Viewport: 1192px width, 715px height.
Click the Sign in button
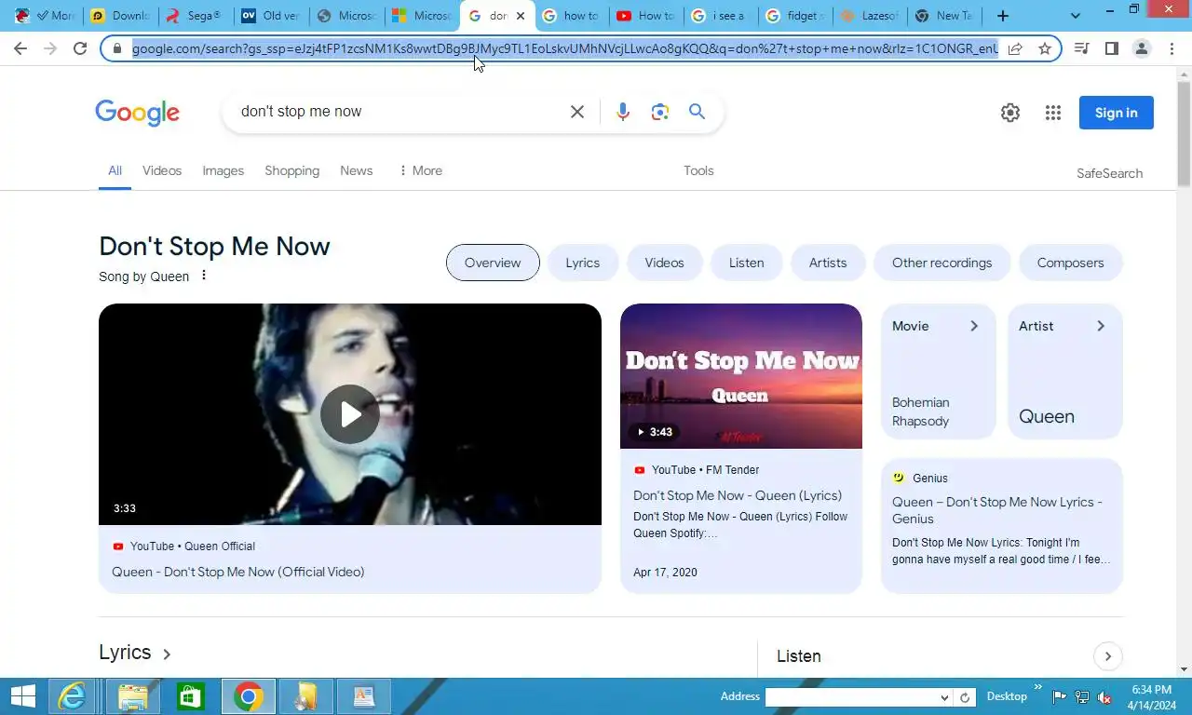(1117, 113)
